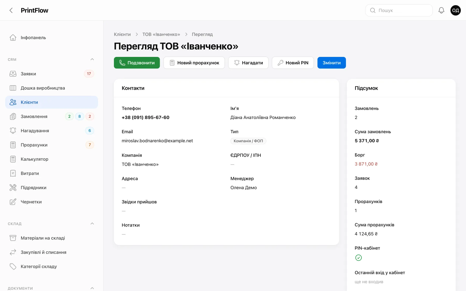The height and width of the screenshot is (291, 466).
Task: Click phone number +38 (091) 895-67-60
Action: point(145,117)
